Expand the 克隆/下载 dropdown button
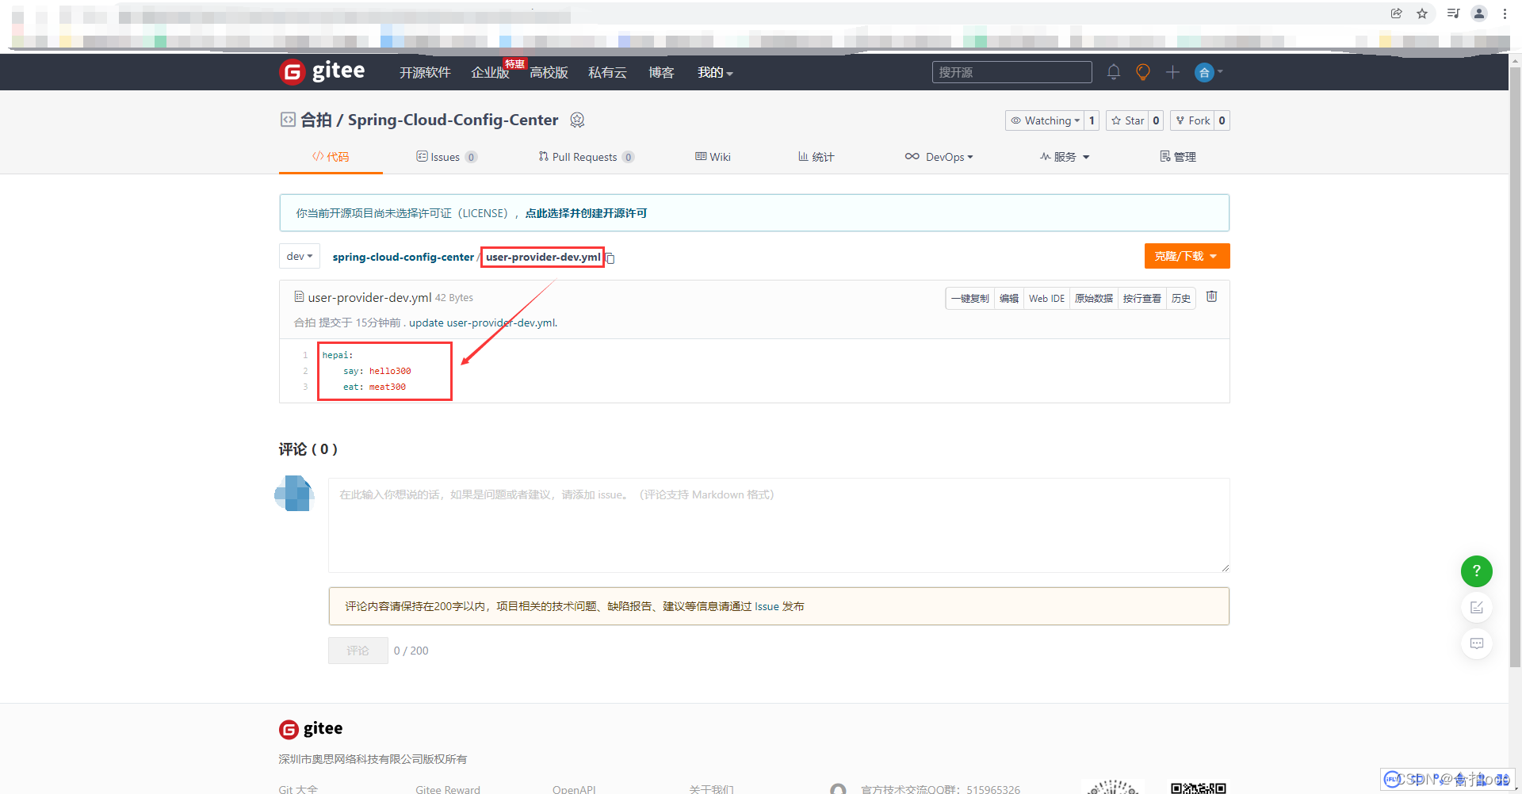This screenshot has width=1522, height=794. coord(1187,256)
